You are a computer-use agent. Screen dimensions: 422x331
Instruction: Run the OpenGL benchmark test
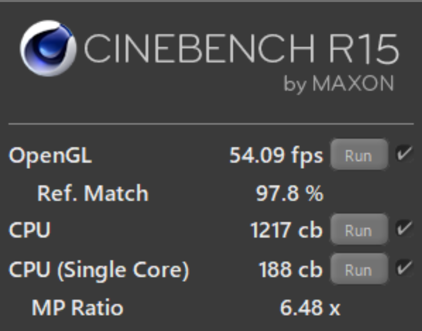click(359, 154)
